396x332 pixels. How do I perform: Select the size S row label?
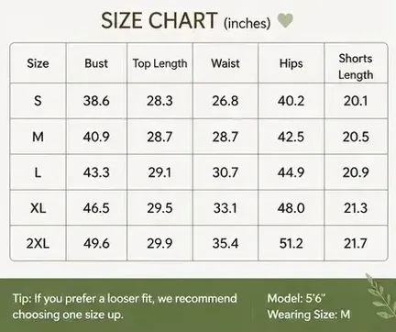click(38, 101)
